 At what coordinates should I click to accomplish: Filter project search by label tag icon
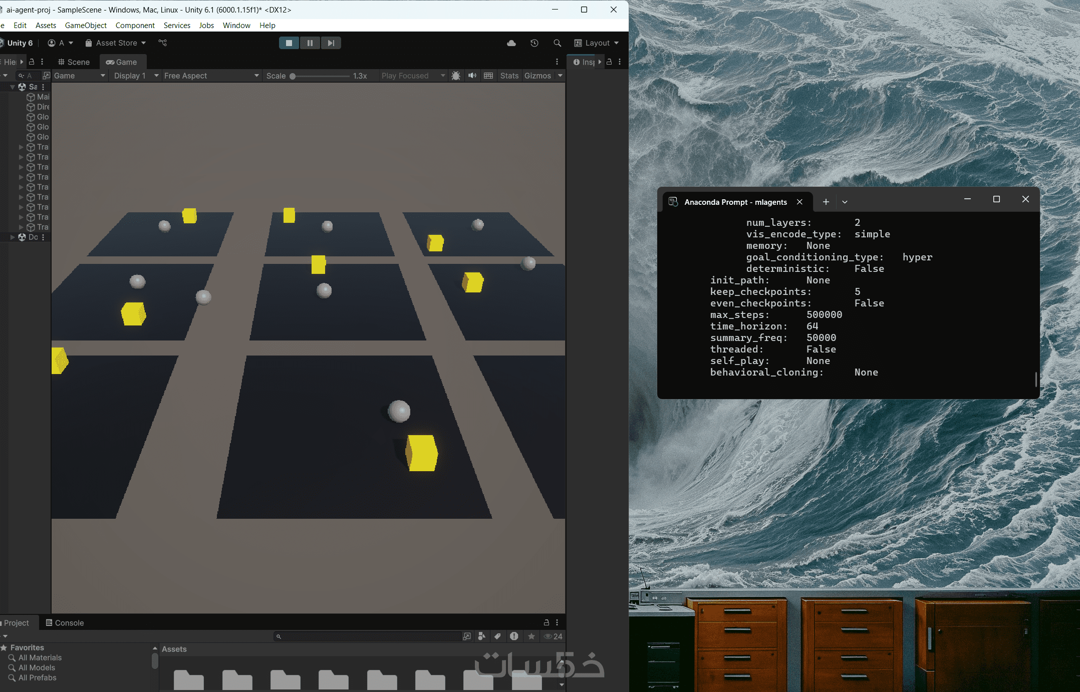[x=497, y=636]
